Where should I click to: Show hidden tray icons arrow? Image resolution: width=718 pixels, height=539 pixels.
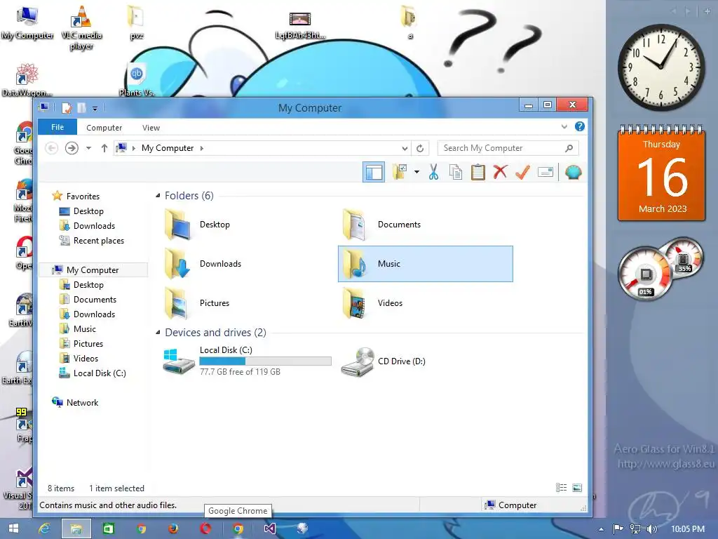click(601, 529)
